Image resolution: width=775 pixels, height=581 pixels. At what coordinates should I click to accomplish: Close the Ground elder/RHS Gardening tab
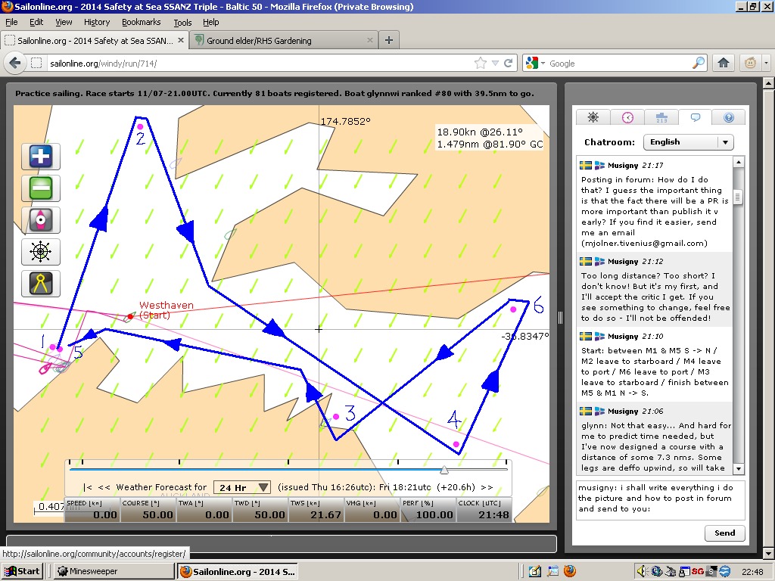point(369,40)
